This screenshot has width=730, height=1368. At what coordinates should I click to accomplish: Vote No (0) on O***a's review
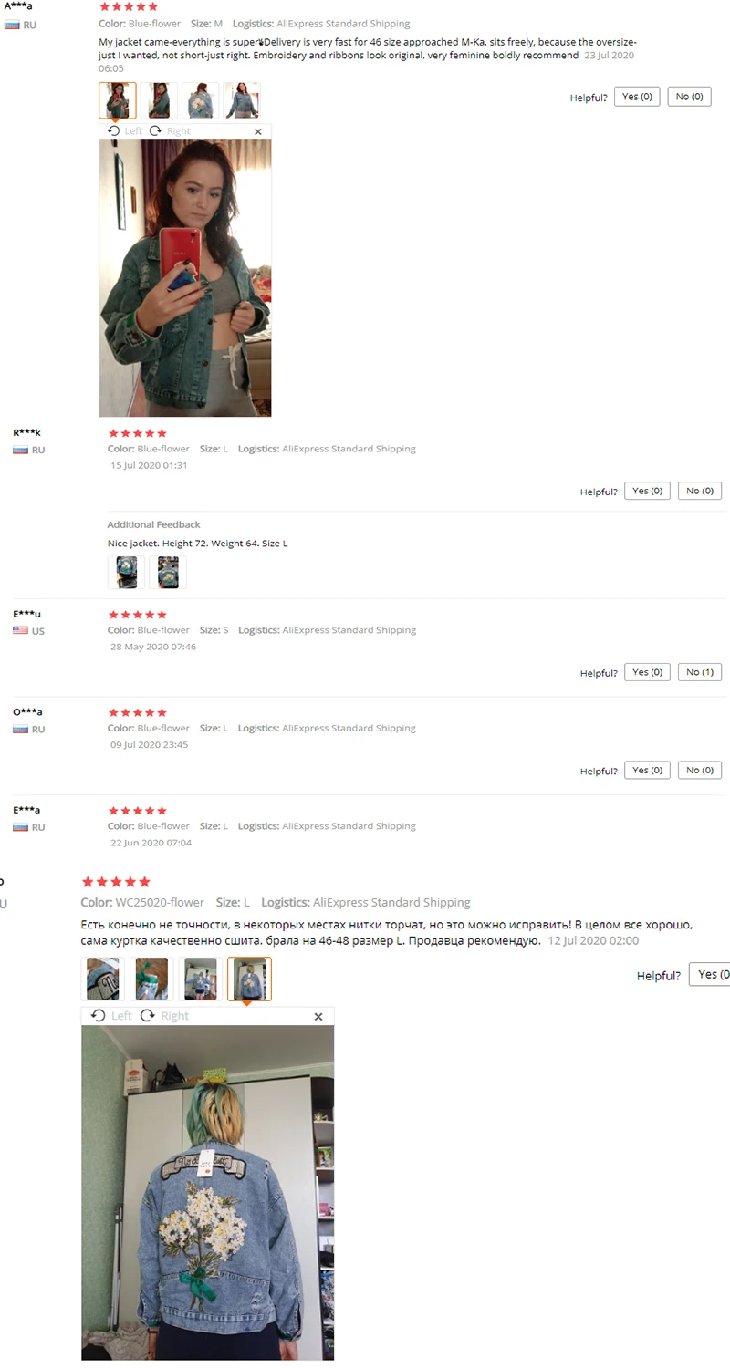pyautogui.click(x=700, y=770)
